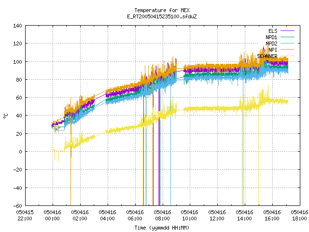The image size is (309, 232).
Task: Click the x-axis label 050416 06:00
Action: [x=135, y=216]
